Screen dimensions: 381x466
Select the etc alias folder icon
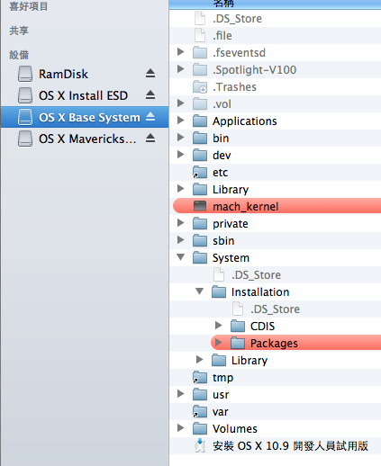(200, 173)
